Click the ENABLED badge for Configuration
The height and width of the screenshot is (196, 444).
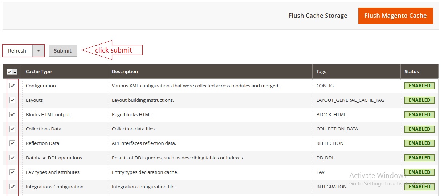coord(419,86)
